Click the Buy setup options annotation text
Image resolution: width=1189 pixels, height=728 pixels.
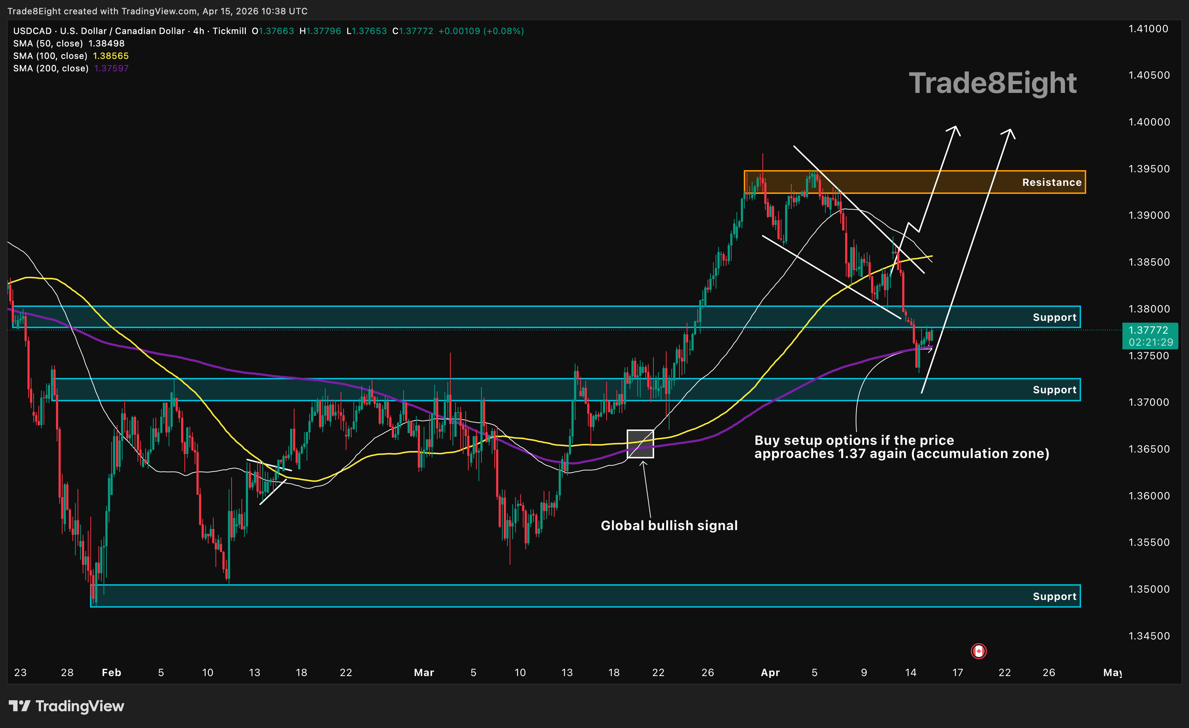(901, 447)
